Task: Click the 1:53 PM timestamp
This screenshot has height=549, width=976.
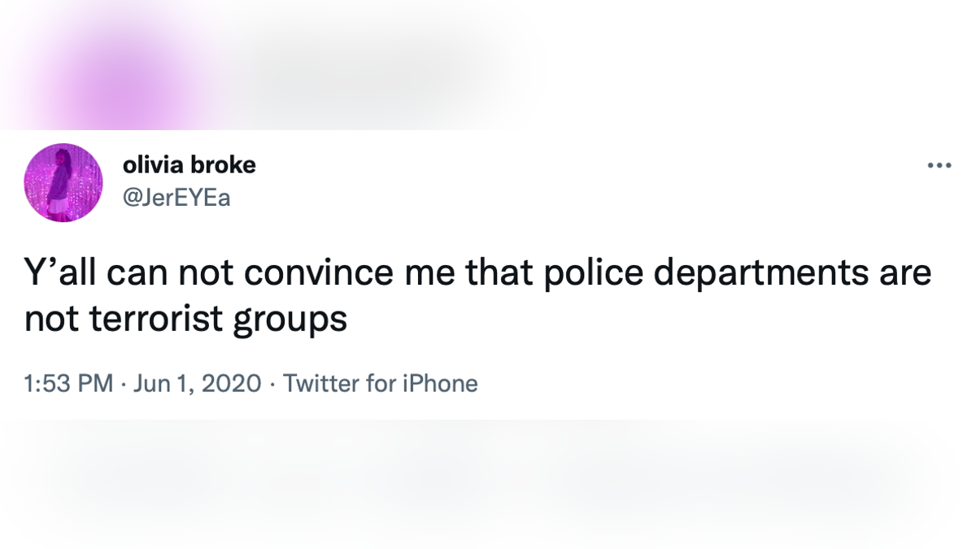Action: click(69, 383)
